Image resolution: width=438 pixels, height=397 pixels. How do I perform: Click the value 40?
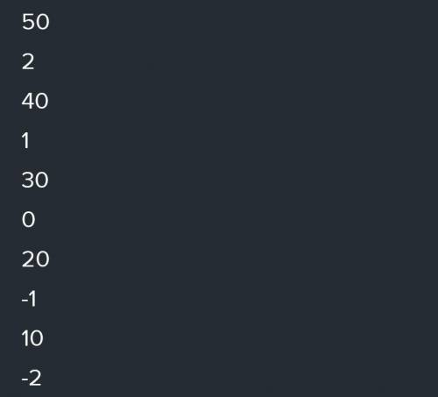click(x=35, y=101)
